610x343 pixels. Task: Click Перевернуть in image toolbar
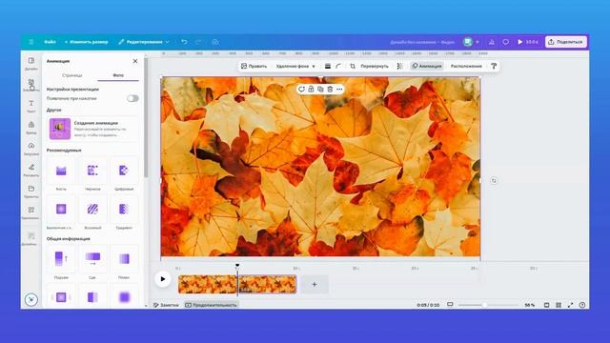pos(375,66)
